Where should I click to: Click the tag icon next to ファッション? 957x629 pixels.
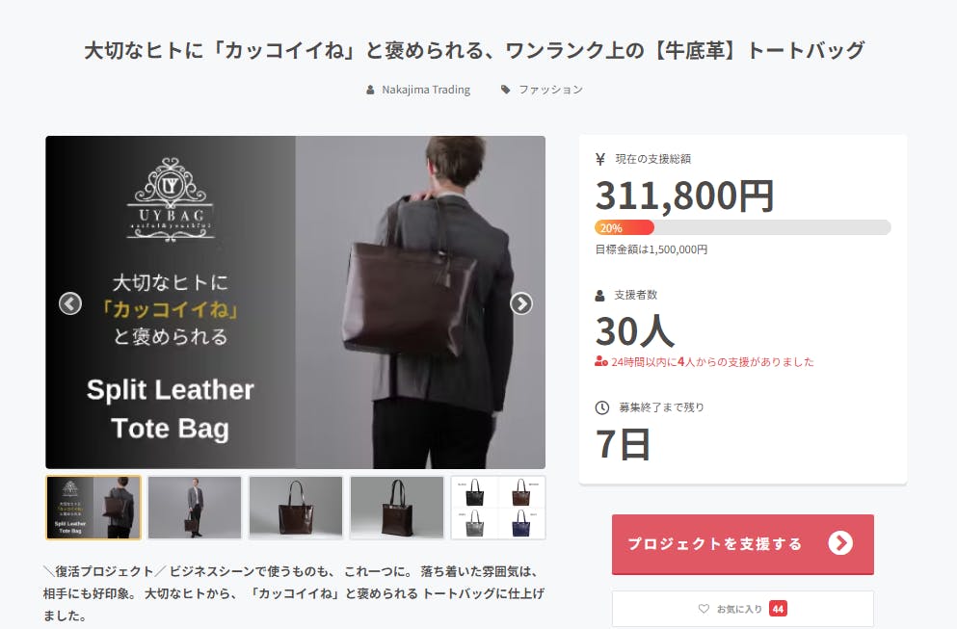tap(505, 90)
